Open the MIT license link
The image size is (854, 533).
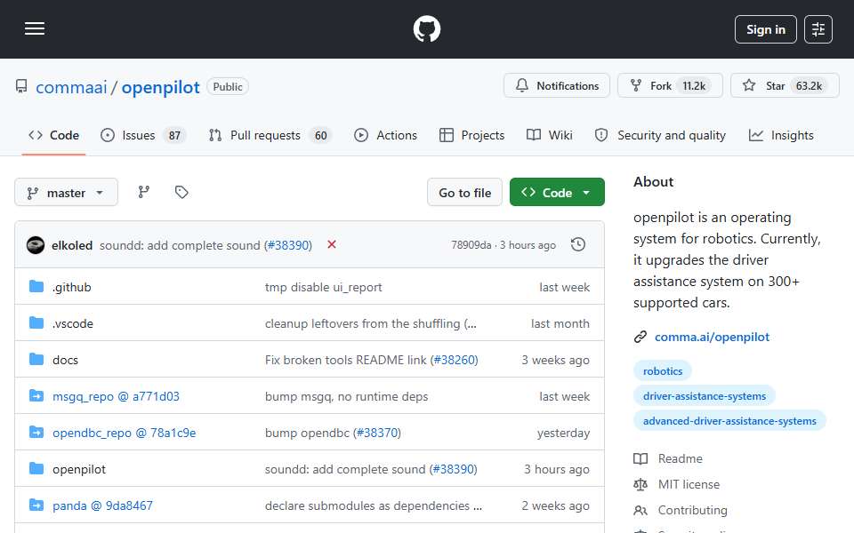(x=689, y=485)
